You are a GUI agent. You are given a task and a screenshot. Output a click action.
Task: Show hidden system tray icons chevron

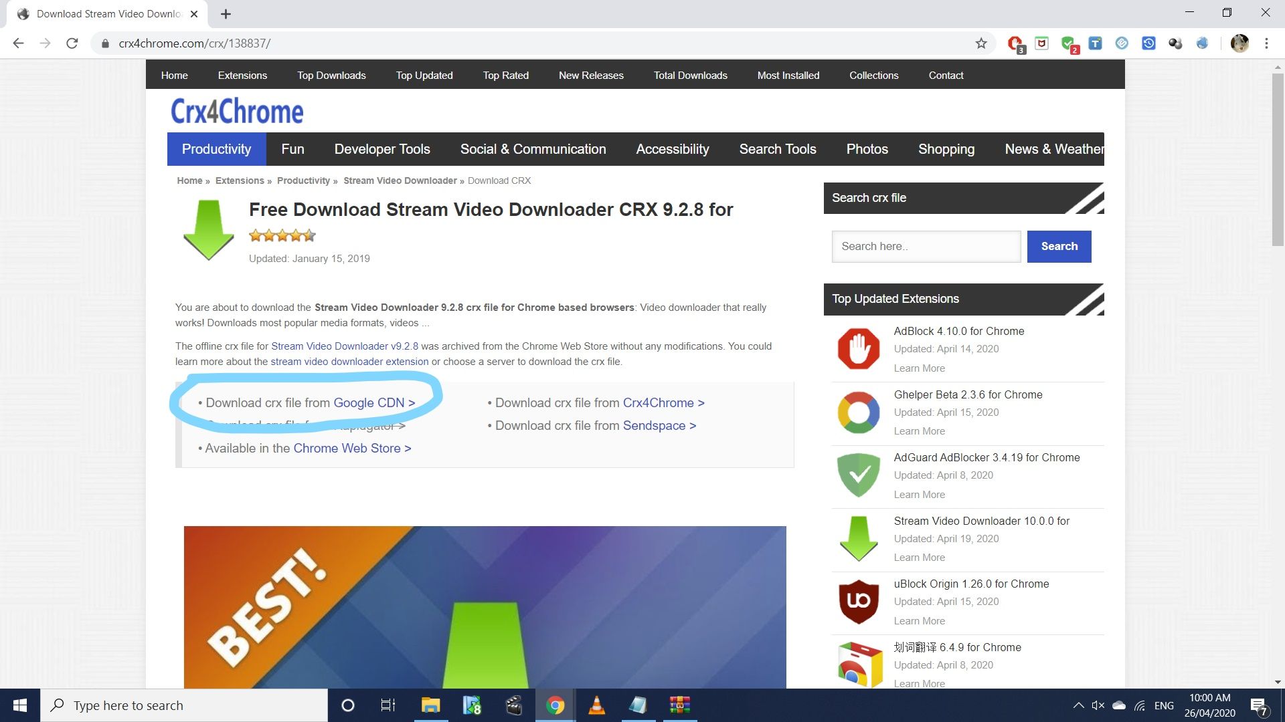[x=1078, y=705]
